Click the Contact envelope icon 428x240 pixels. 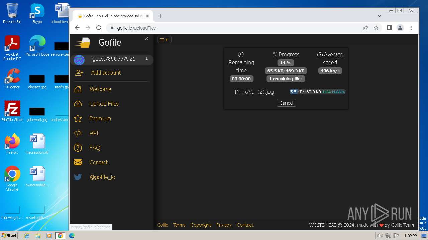pyautogui.click(x=78, y=162)
